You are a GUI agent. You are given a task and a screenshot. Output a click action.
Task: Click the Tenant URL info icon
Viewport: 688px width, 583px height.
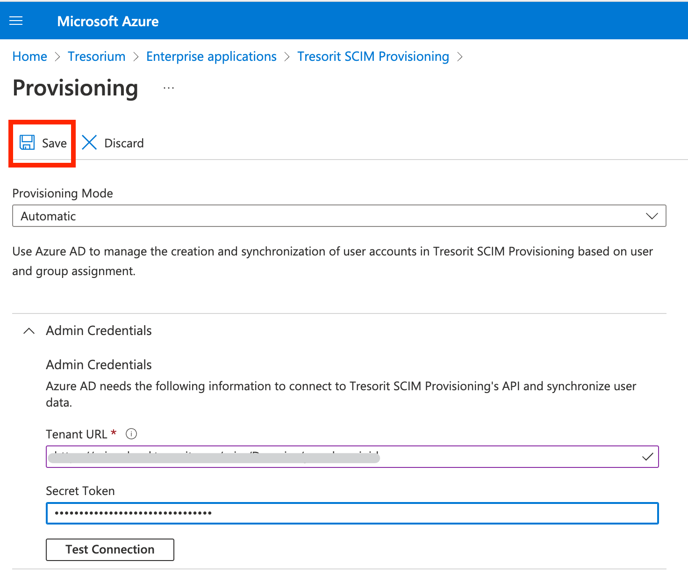click(x=131, y=434)
